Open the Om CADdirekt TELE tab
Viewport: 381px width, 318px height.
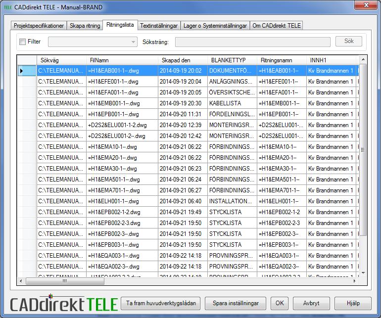coord(277,26)
